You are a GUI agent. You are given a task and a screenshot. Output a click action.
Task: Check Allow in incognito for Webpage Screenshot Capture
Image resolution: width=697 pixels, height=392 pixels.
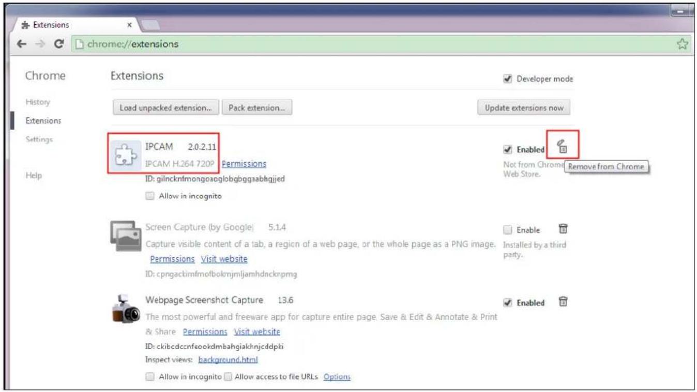click(150, 377)
